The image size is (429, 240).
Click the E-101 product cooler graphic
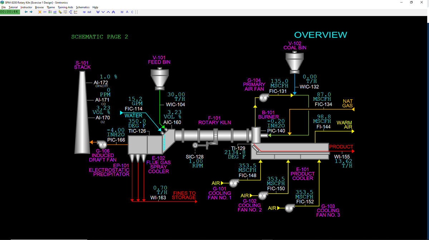[x=290, y=151]
